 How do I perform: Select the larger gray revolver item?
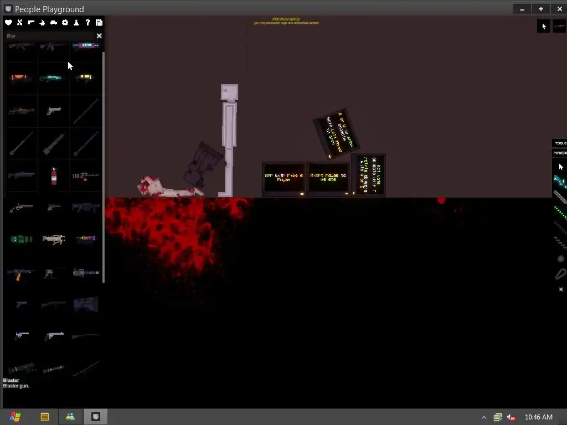tap(54, 336)
